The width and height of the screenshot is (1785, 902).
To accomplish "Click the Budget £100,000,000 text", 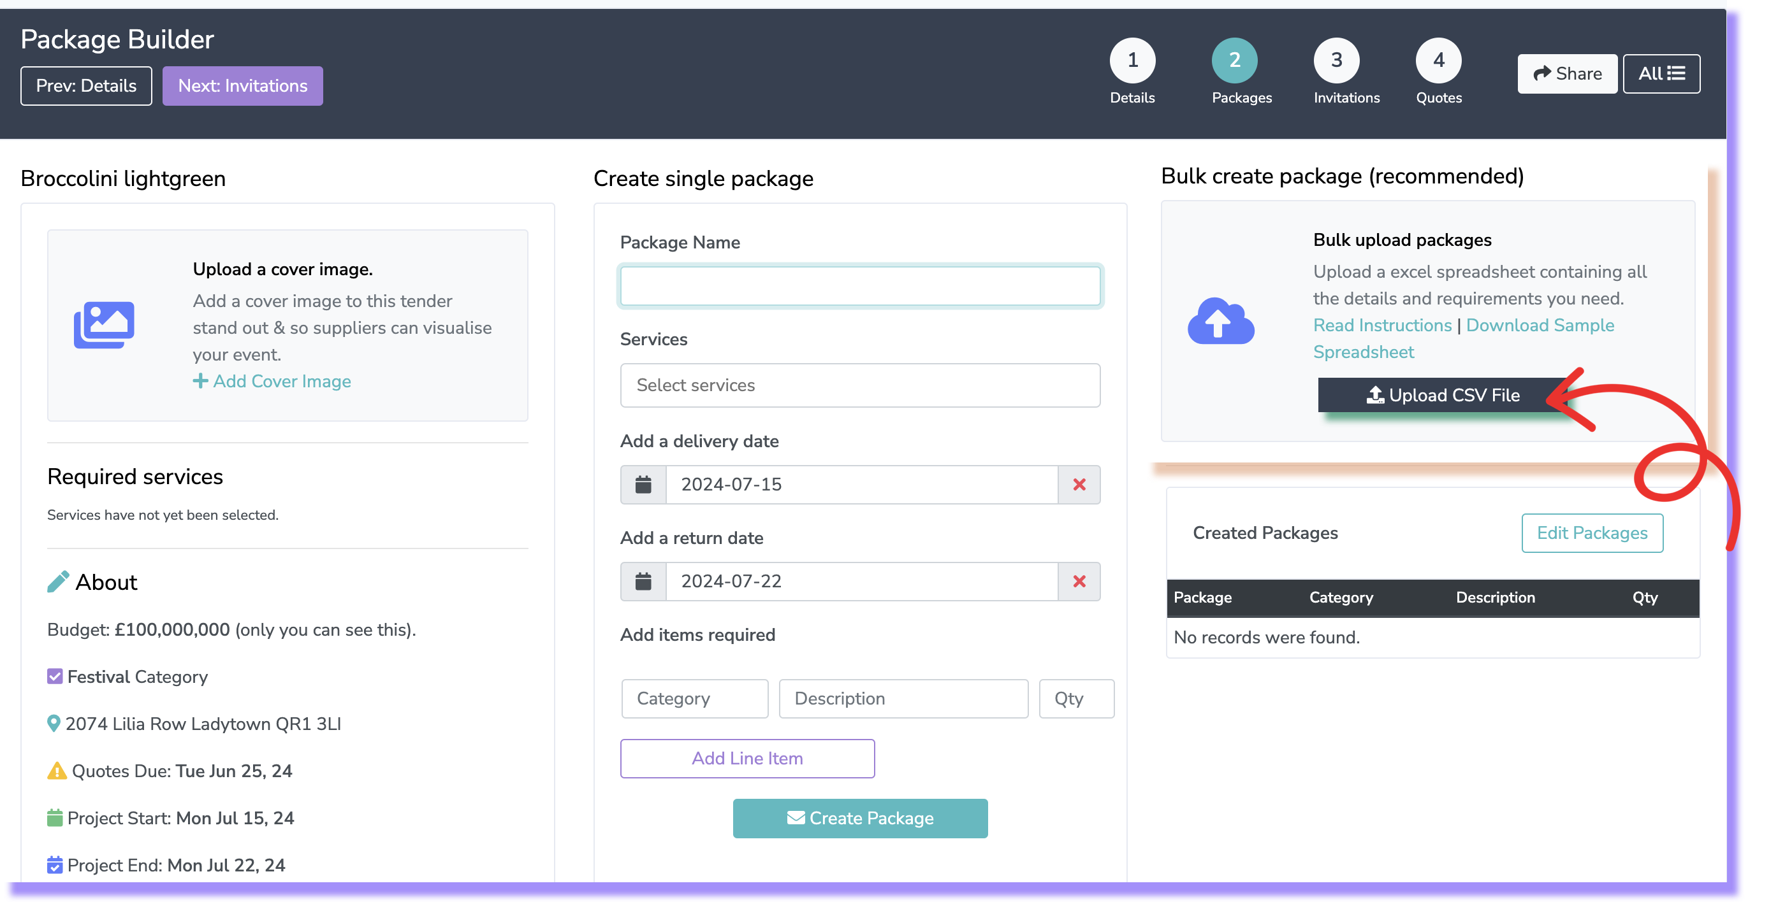I will 231,630.
